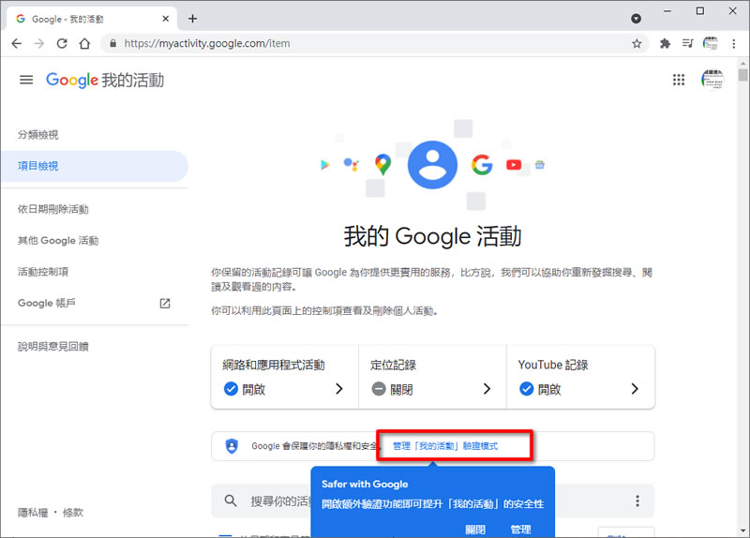This screenshot has width=750, height=538.
Task: Click YouTube 記錄 開啟 status checkmark
Action: tap(527, 389)
